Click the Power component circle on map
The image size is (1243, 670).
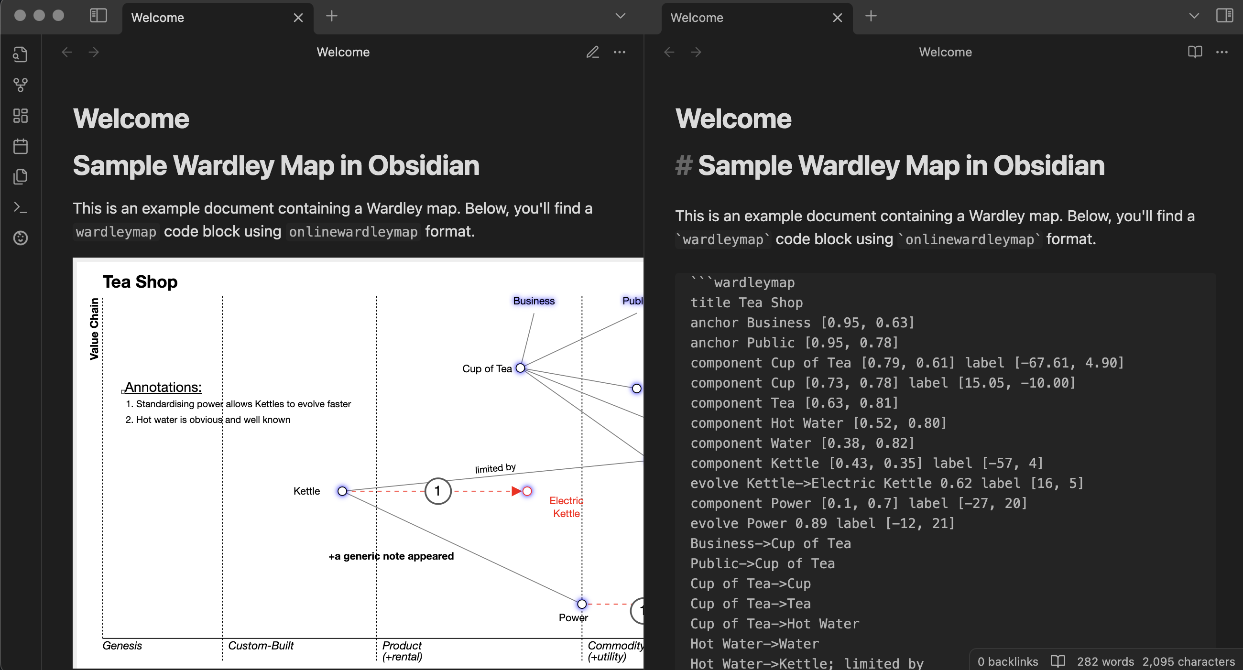coord(582,604)
